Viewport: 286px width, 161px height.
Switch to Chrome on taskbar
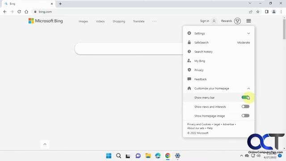click(168, 156)
